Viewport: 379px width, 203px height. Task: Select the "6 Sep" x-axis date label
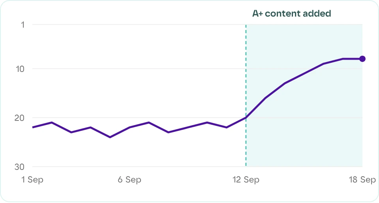coord(129,180)
